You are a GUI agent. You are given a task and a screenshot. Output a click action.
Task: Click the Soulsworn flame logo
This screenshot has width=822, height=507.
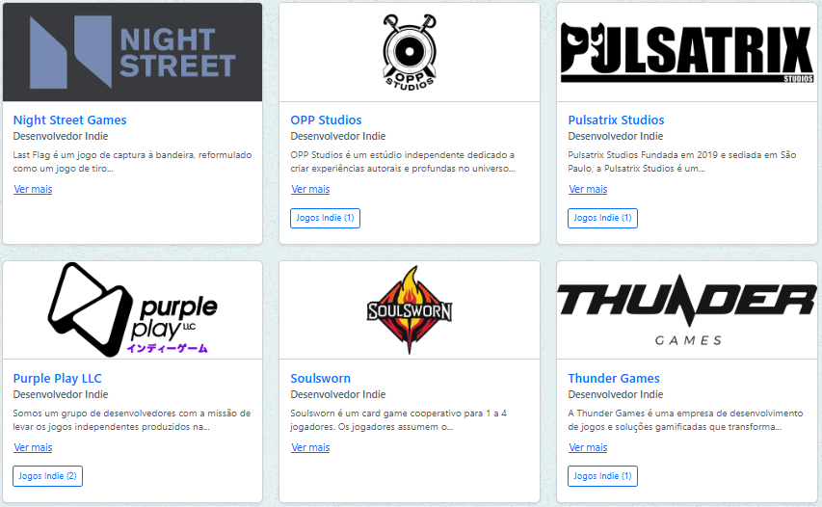(x=410, y=309)
